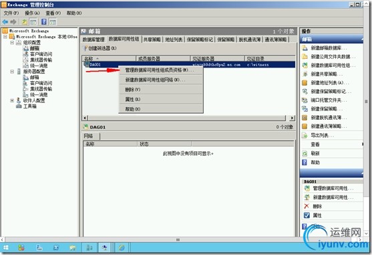Click the 端口托管文件夹 action icon
Screen dimensions: 372x255
pos(305,100)
